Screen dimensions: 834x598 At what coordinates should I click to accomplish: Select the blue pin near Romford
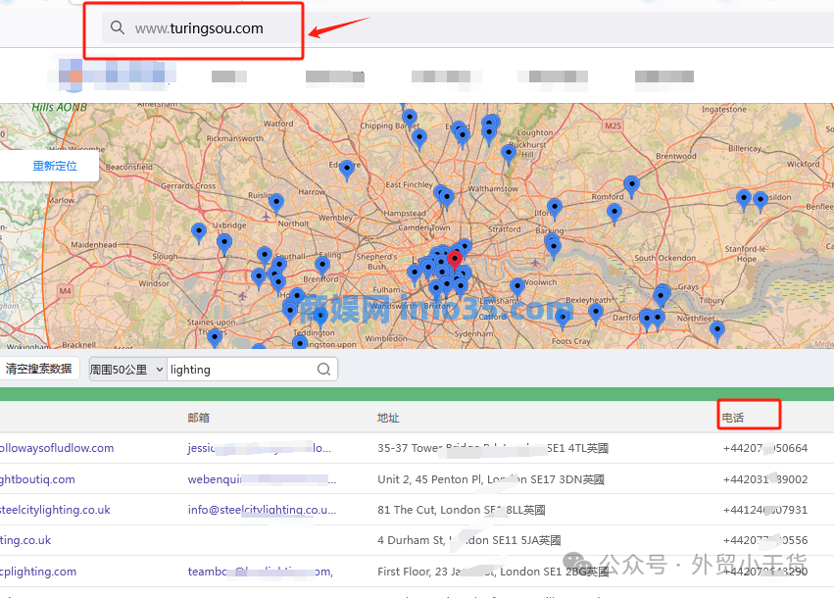click(631, 186)
